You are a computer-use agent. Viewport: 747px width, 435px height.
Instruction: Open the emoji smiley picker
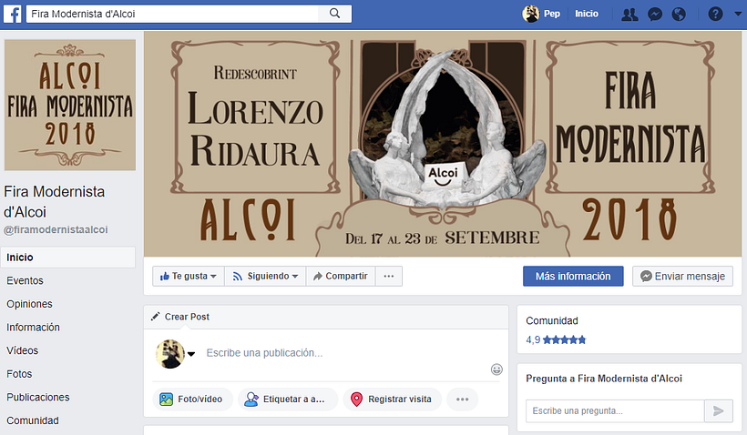(x=496, y=369)
